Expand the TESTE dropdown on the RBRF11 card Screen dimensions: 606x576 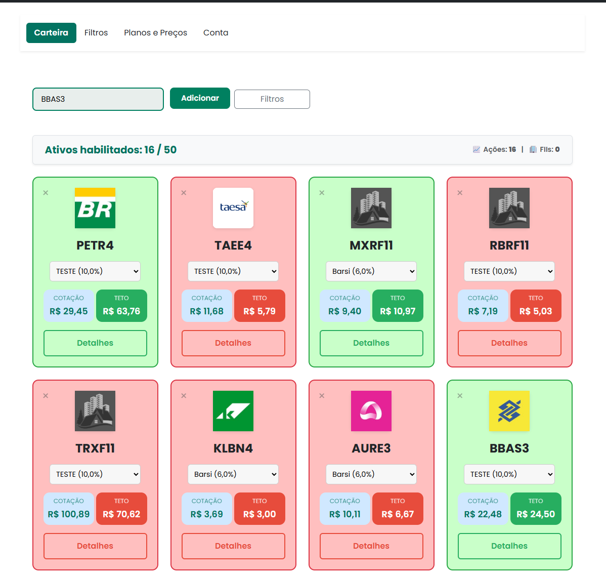coord(509,271)
